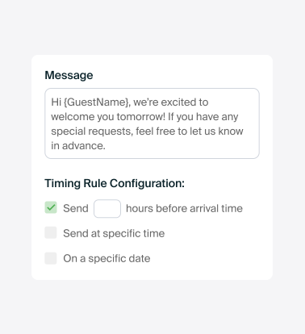Enable the Send at specific time checkbox
Screen dimensions: 305x334
click(51, 232)
